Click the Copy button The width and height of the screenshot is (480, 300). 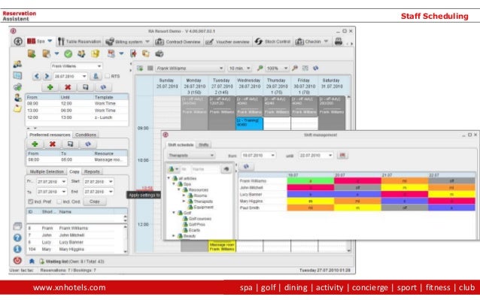click(95, 202)
